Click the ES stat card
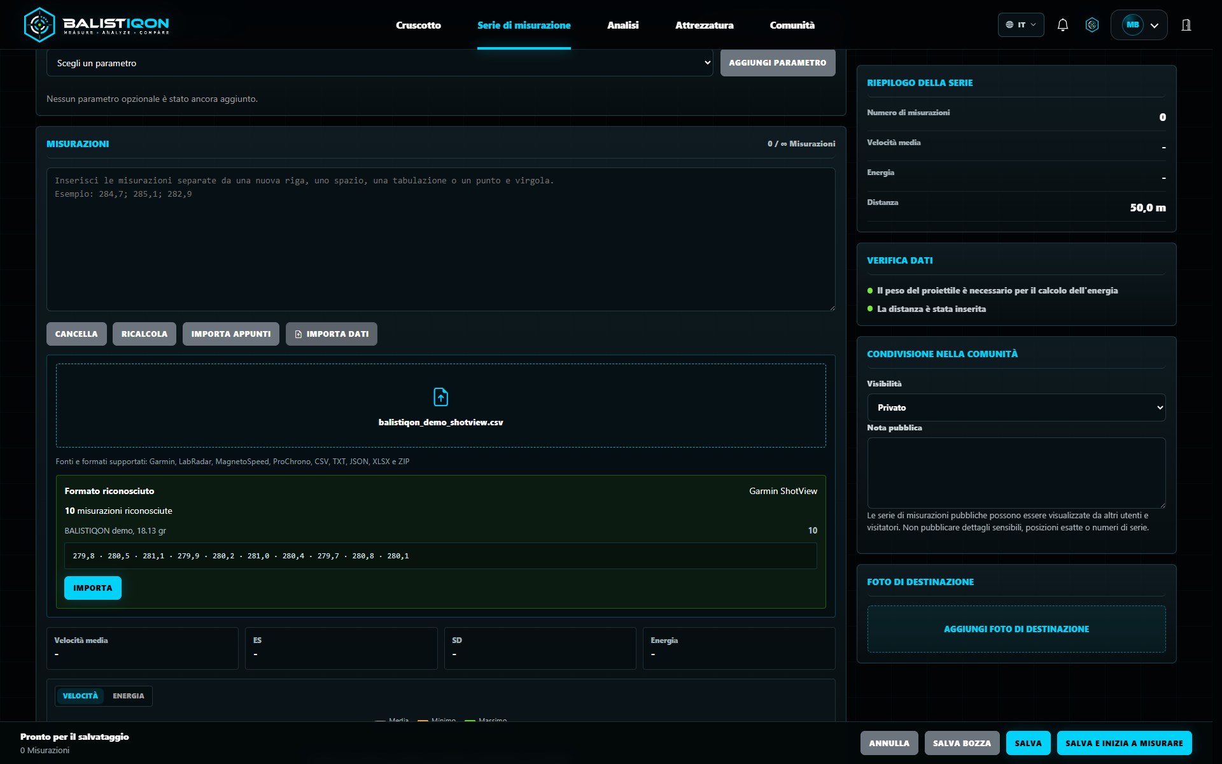This screenshot has width=1222, height=764. 341,648
